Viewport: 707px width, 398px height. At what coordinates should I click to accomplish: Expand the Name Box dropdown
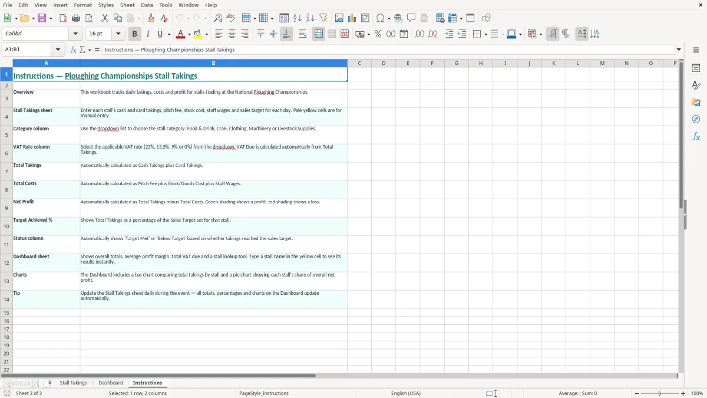(x=58, y=50)
